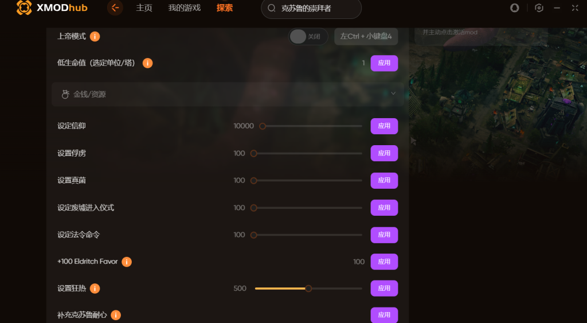This screenshot has width=587, height=323.
Task: Show info icon beside 设置狂热
Action: click(x=95, y=288)
